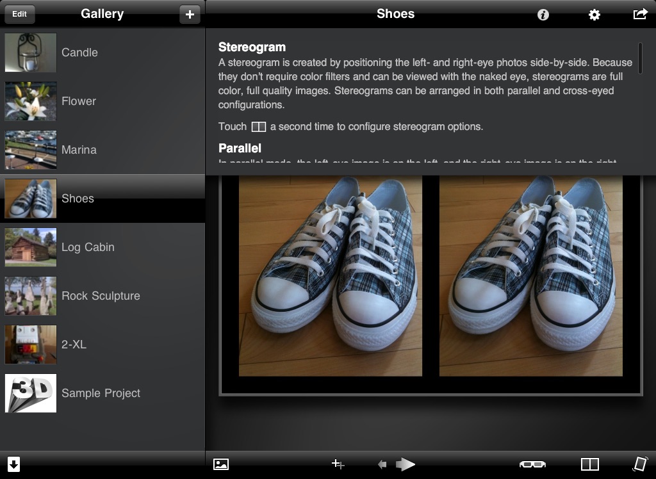The width and height of the screenshot is (656, 479).
Task: Select the alignment crosshair plus tool
Action: 338,464
